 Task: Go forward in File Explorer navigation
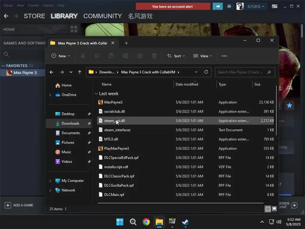click(x=62, y=72)
